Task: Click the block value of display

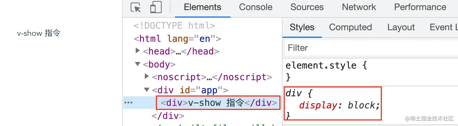Action: click(x=362, y=105)
